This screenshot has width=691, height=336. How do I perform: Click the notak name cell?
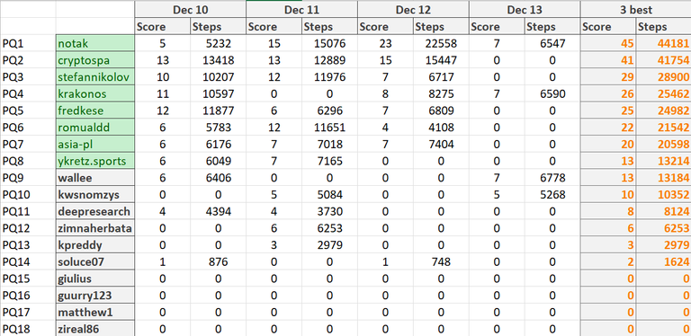point(95,43)
